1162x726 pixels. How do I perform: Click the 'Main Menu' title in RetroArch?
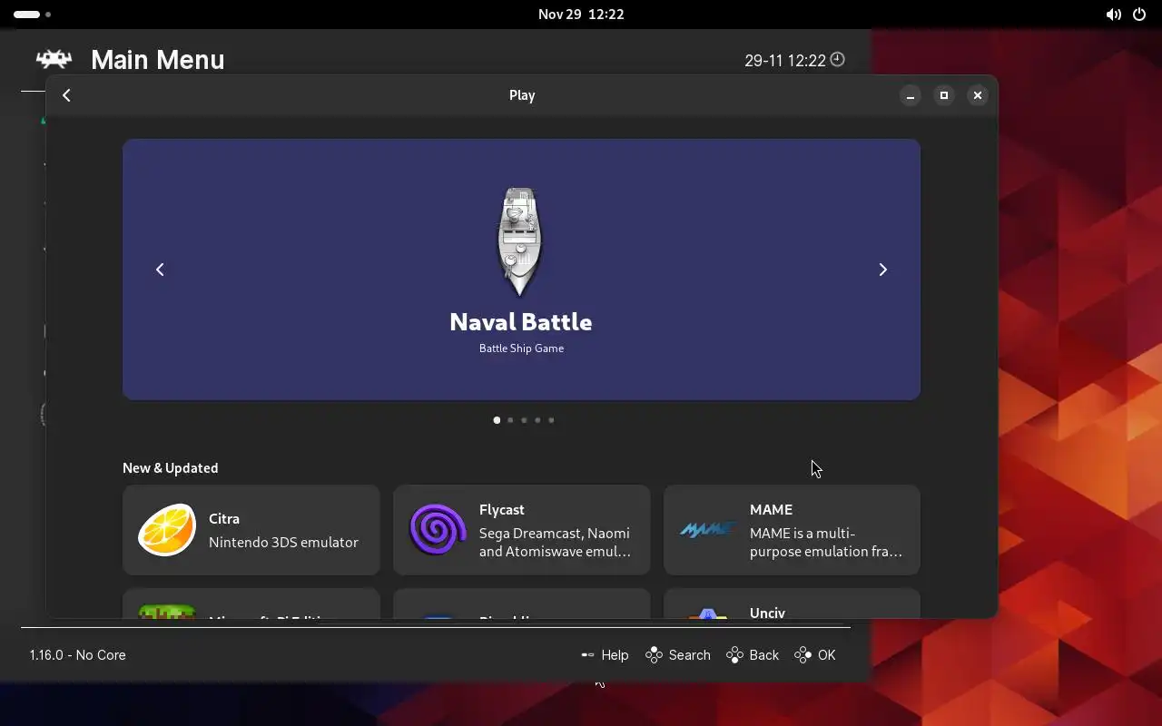click(158, 60)
